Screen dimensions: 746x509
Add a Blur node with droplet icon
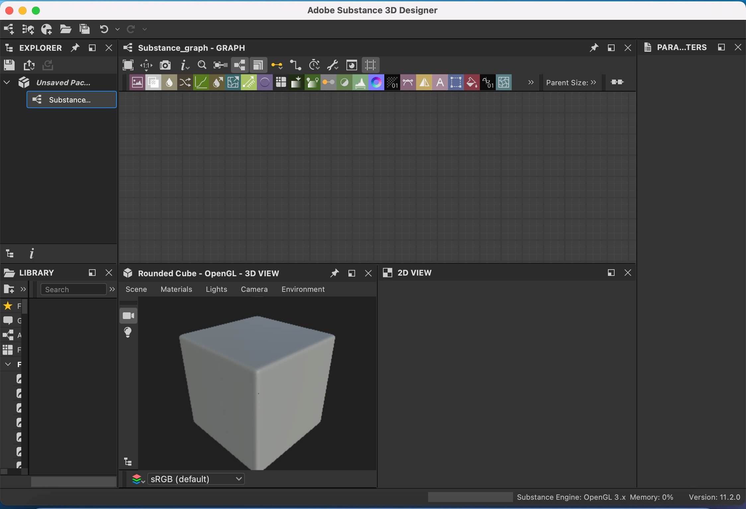[x=169, y=82]
